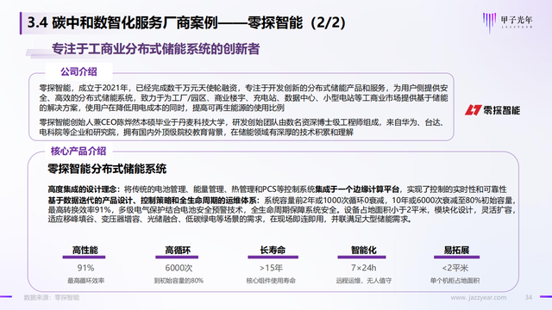The height and width of the screenshot is (310, 552).
Task: Click the 公司介绍 section label
Action: point(78,71)
